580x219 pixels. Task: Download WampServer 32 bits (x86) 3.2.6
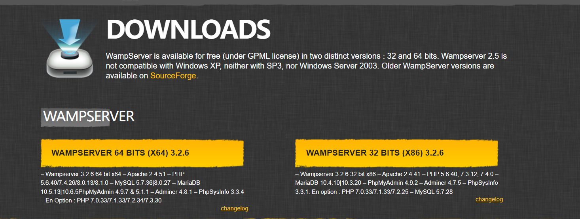pos(396,153)
